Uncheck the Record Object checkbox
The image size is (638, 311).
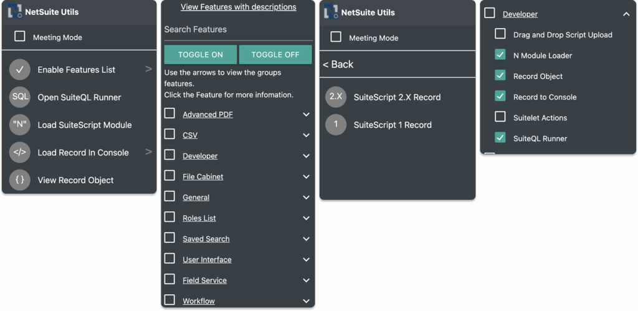pos(500,75)
